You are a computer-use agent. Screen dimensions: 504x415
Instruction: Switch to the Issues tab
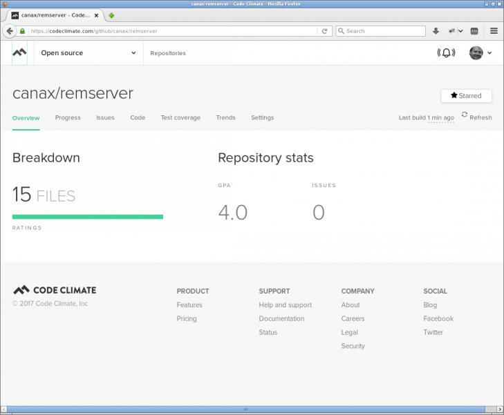point(105,117)
